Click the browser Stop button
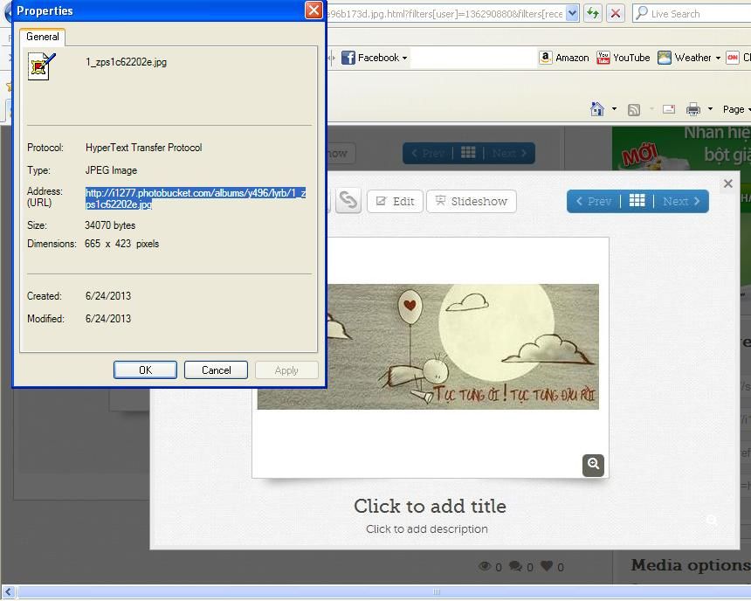This screenshot has height=601, width=751. (x=616, y=13)
